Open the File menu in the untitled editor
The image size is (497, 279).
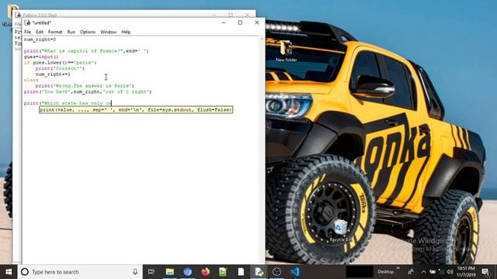coord(28,32)
